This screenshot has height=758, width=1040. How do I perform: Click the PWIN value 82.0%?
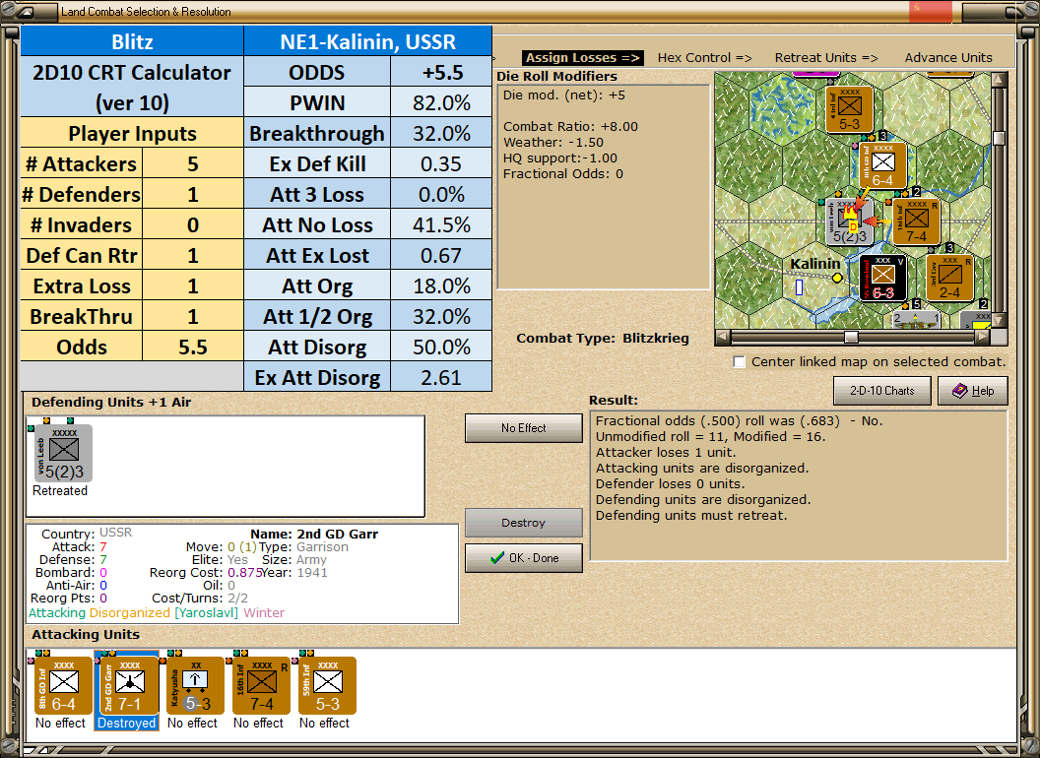point(441,102)
